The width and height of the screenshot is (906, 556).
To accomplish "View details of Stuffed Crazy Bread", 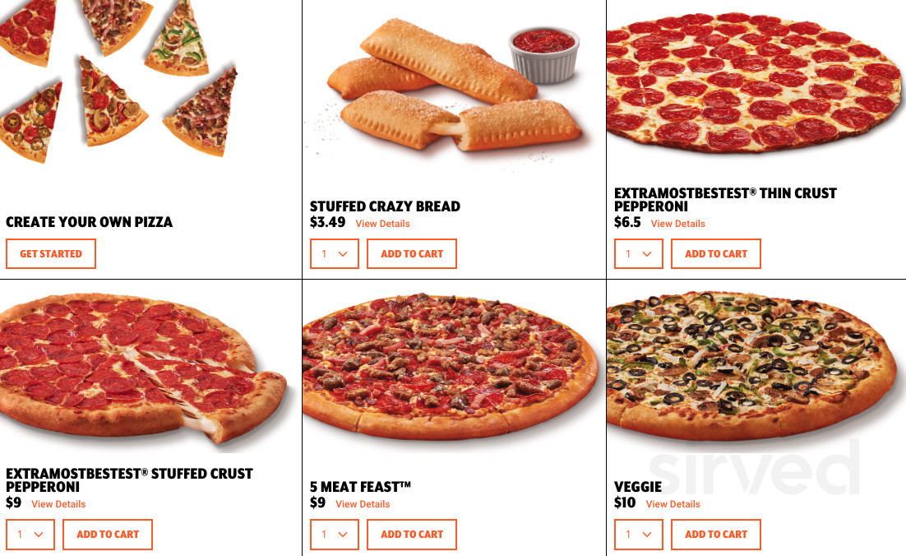I will pos(382,224).
